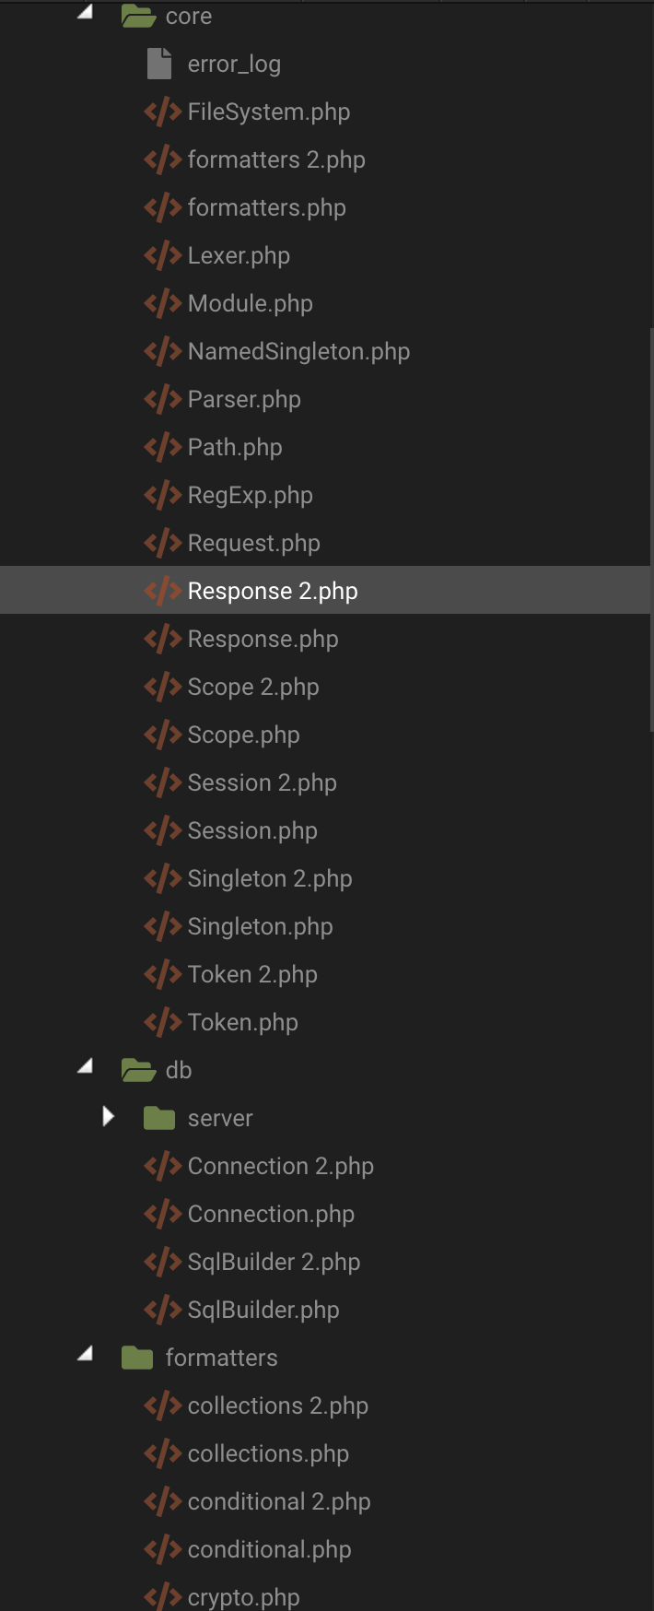Open NamedSingleton.php file
This screenshot has width=654, height=1611.
coord(298,351)
